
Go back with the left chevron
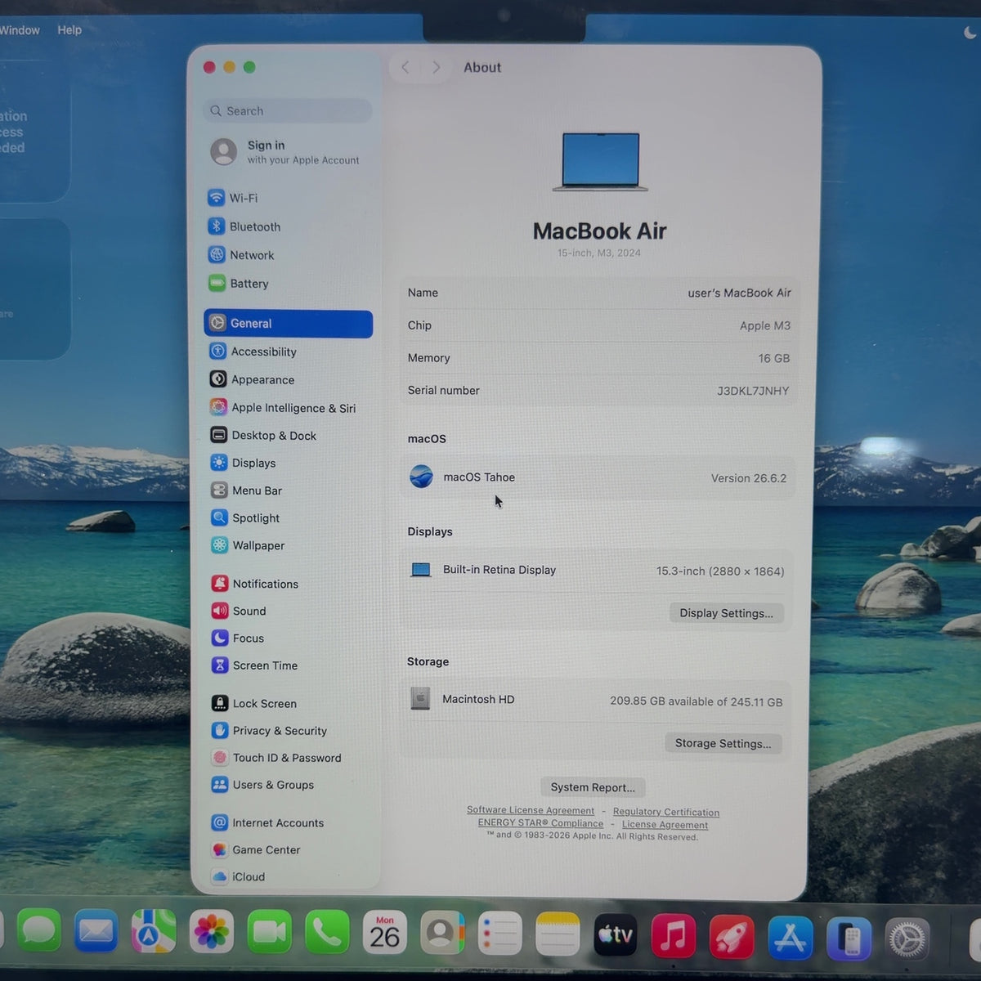(405, 68)
